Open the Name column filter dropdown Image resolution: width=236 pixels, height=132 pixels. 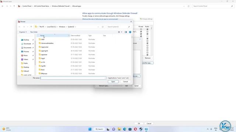click(69, 36)
